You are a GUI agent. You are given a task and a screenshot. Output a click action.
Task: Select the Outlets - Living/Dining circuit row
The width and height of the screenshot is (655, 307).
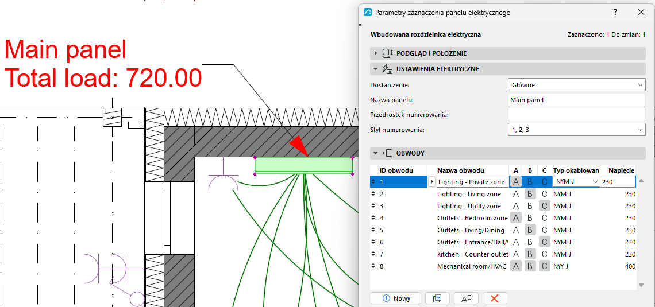[503, 230]
